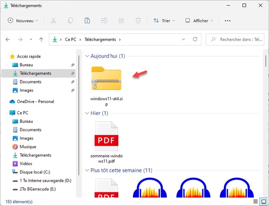This screenshot has width=269, height=206.
Task: Click in the Rechercher search box
Action: [x=240, y=40]
